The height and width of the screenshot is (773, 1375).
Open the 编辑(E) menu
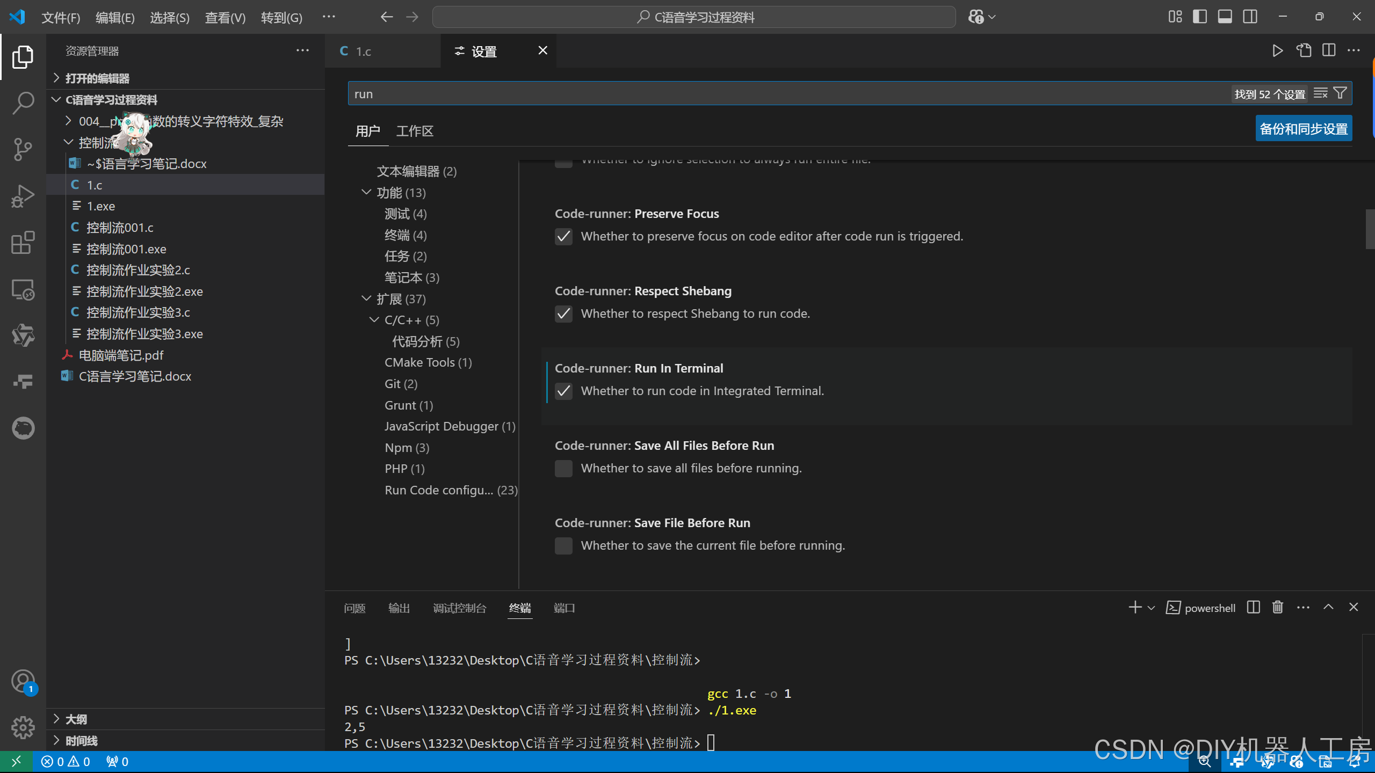115,18
